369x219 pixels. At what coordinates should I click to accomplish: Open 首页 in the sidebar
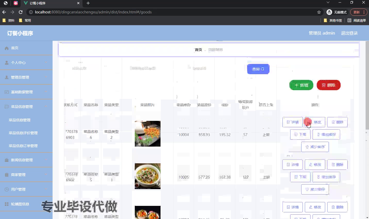[x=26, y=48]
